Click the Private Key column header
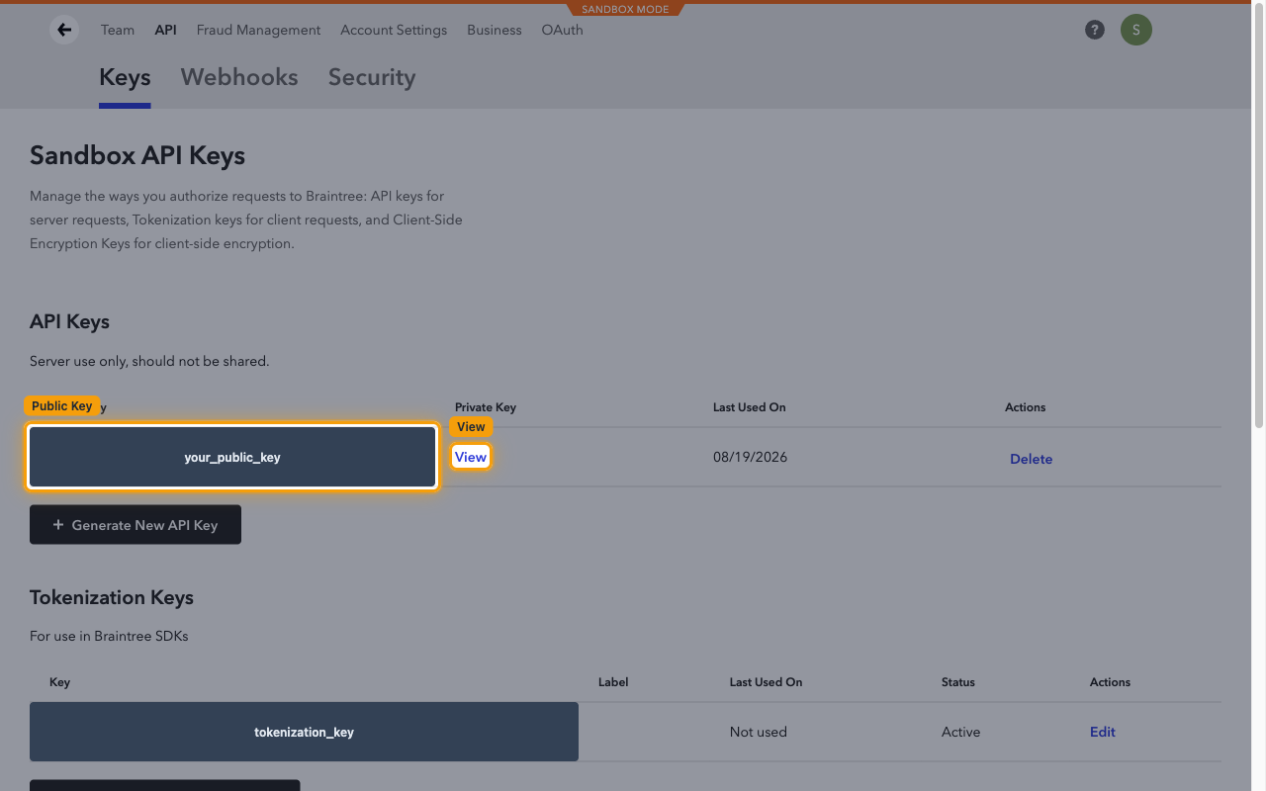This screenshot has height=791, width=1266. [x=486, y=407]
